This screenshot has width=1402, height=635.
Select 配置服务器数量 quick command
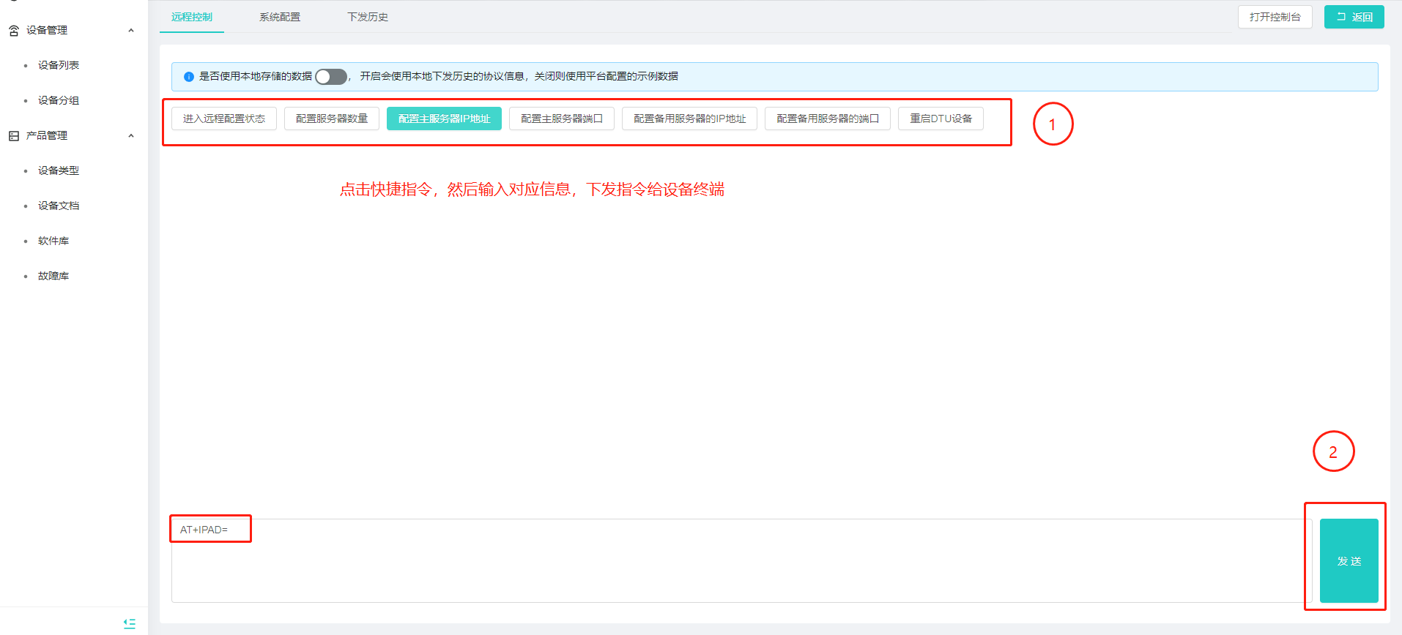332,119
